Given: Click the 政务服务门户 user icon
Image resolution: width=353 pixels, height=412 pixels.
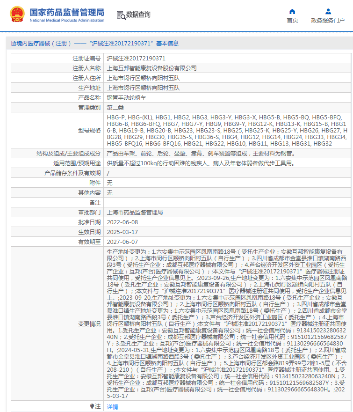Looking at the screenshot, I should point(328,12).
